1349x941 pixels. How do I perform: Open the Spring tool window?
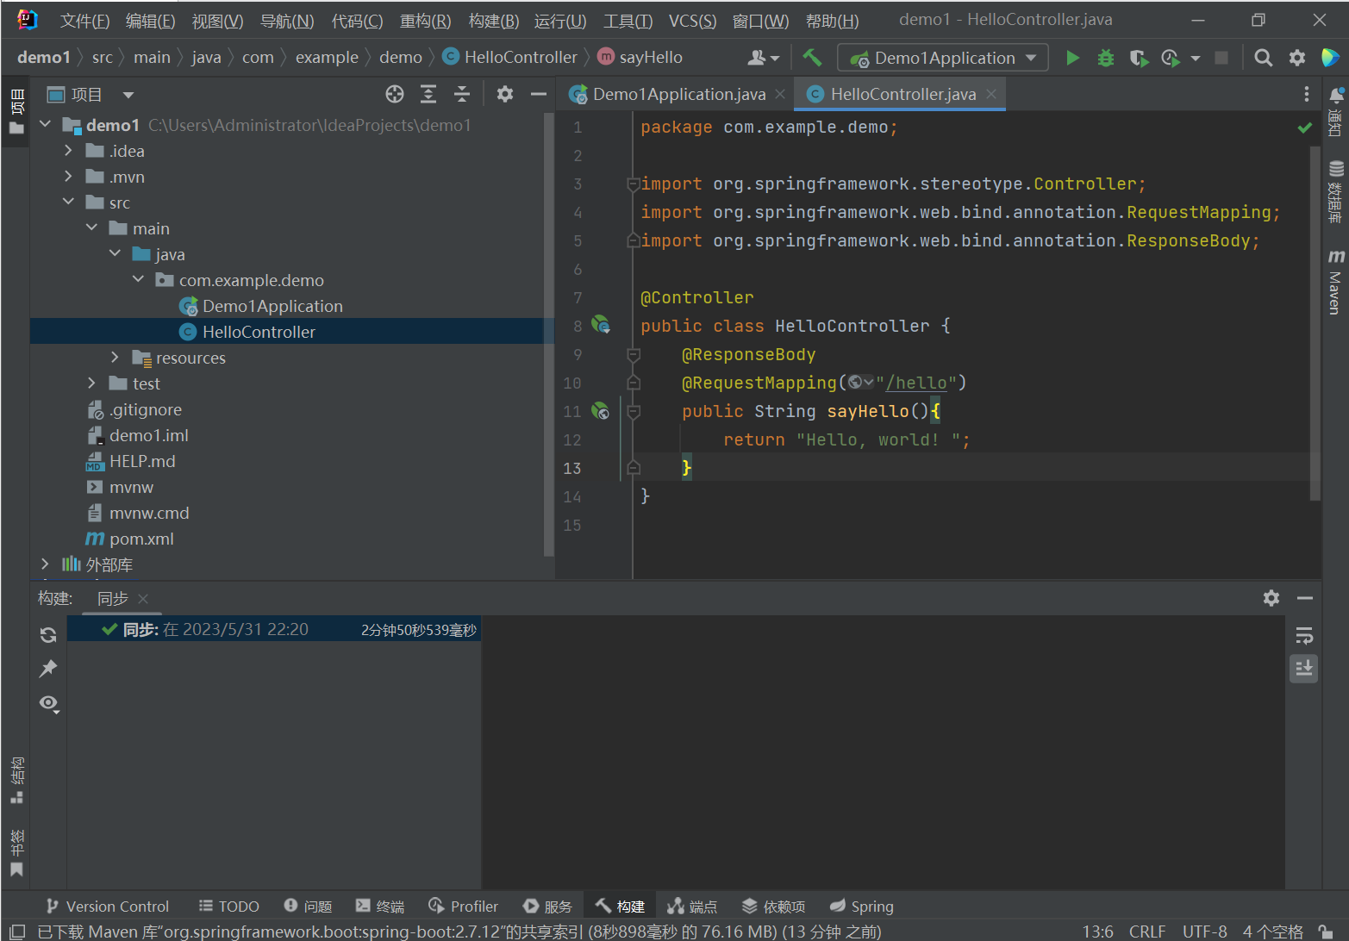tap(861, 907)
